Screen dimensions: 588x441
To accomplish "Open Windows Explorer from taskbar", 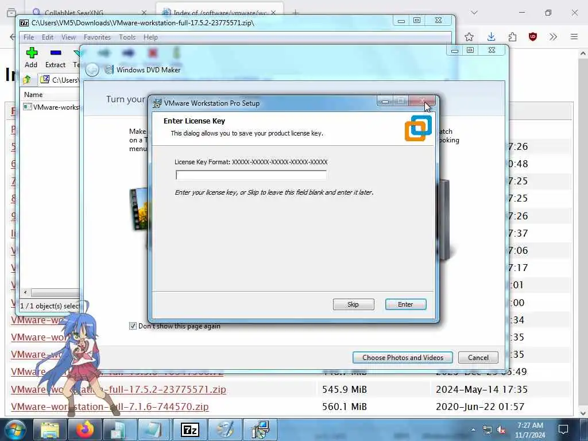I will point(49,430).
